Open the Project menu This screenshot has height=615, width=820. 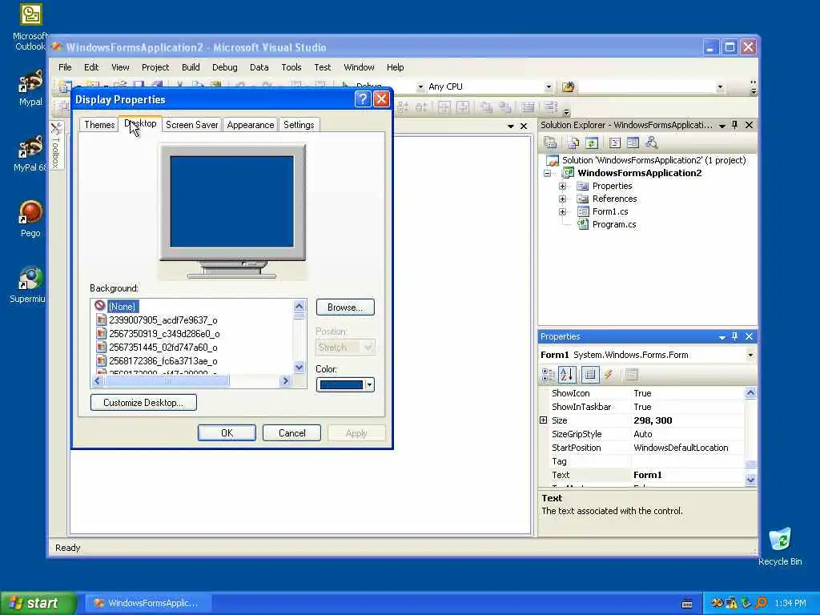click(155, 67)
